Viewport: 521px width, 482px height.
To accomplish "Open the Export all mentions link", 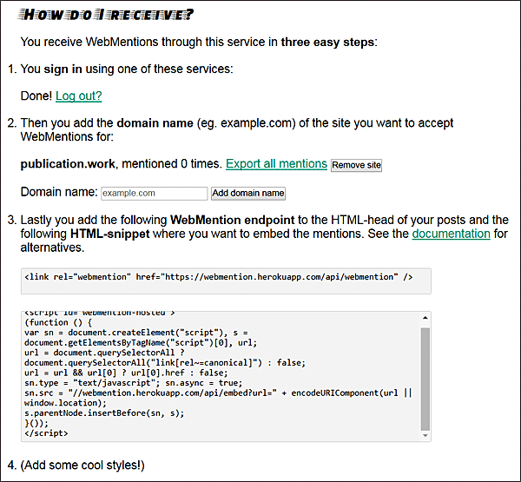I will click(x=276, y=163).
